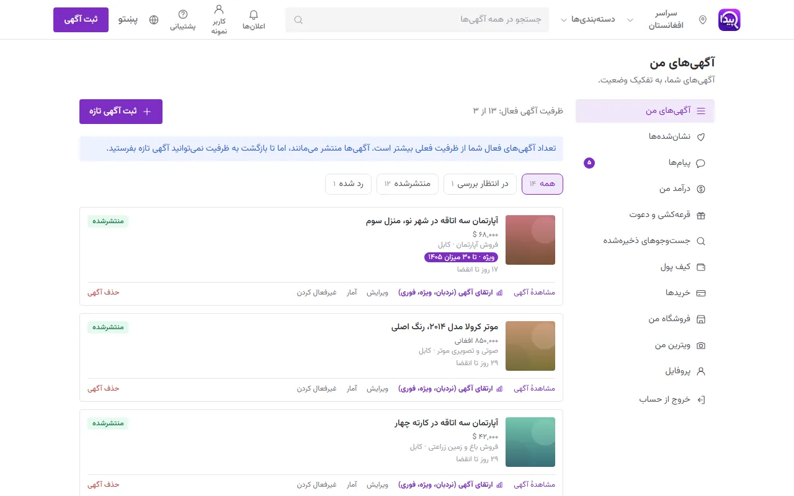Open ویترین من in sidebar
The image size is (794, 496).
pyautogui.click(x=645, y=345)
